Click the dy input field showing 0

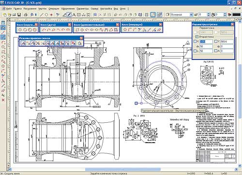(x=227, y=46)
